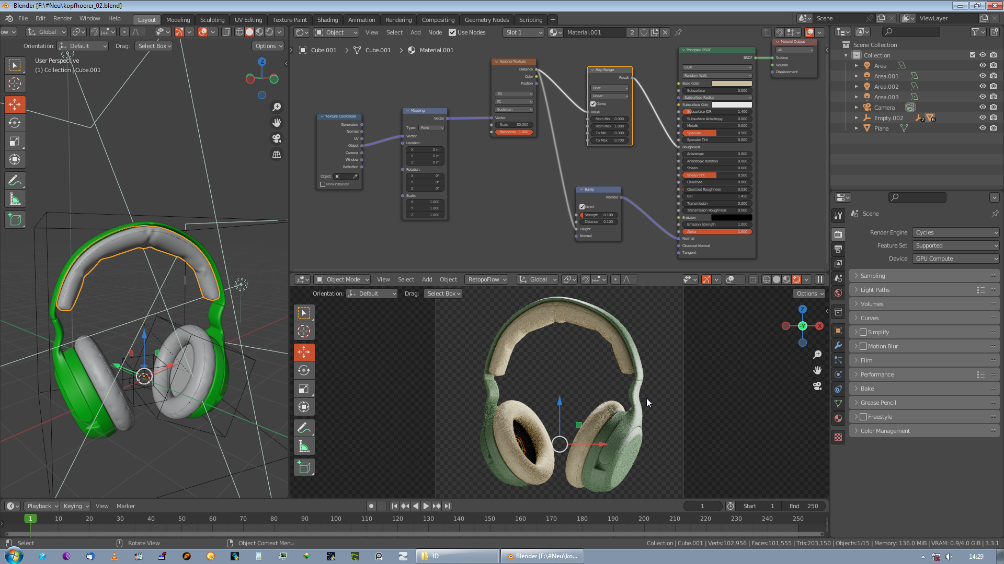Open the Render Engine Cycles dropdown

pyautogui.click(x=955, y=232)
